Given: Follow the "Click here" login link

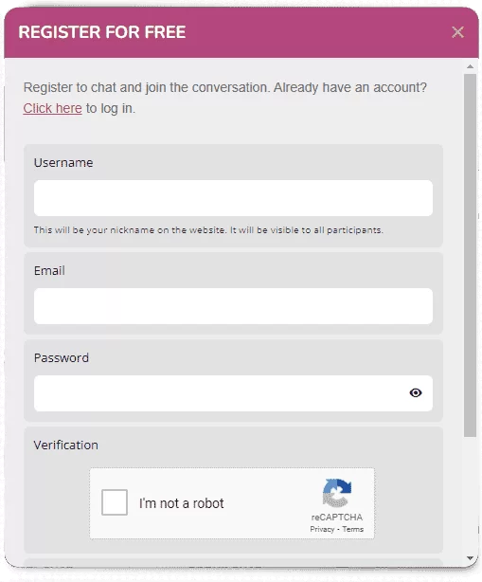Looking at the screenshot, I should 52,108.
